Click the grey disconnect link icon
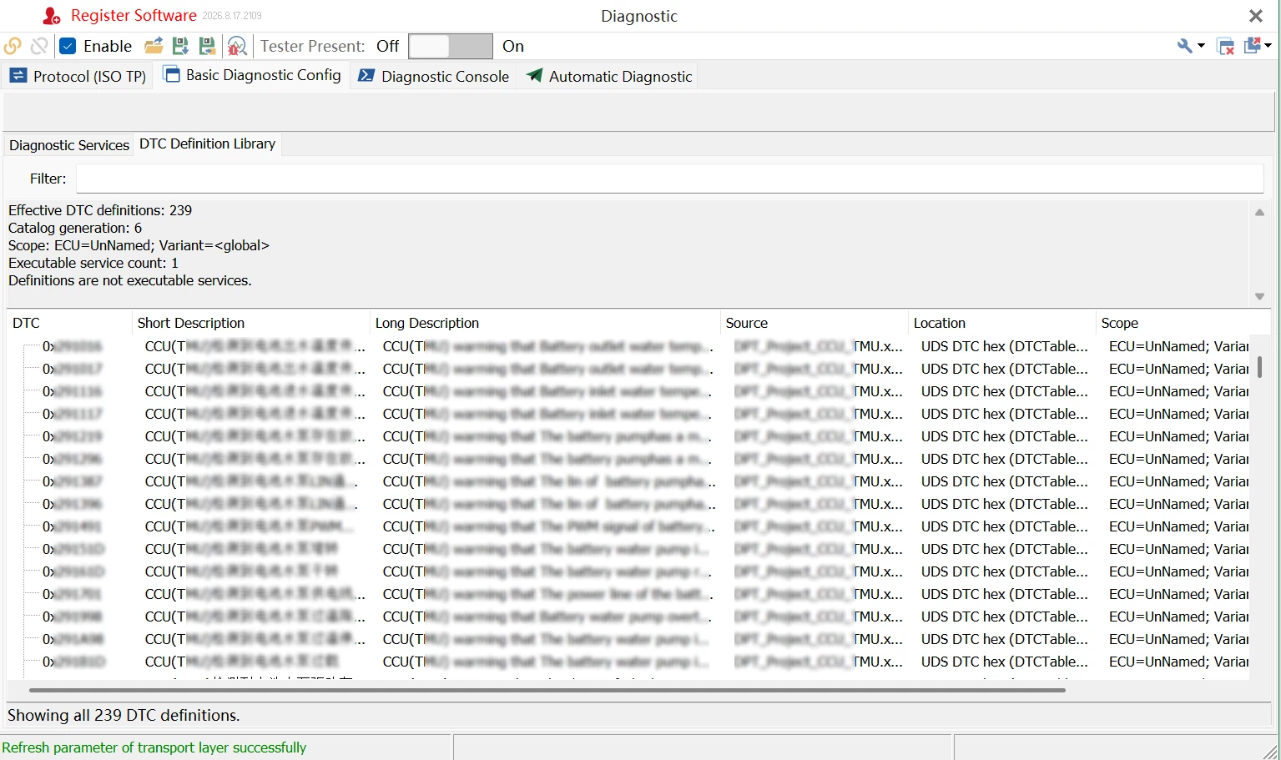Screen dimensions: 1281x760 click(x=39, y=46)
